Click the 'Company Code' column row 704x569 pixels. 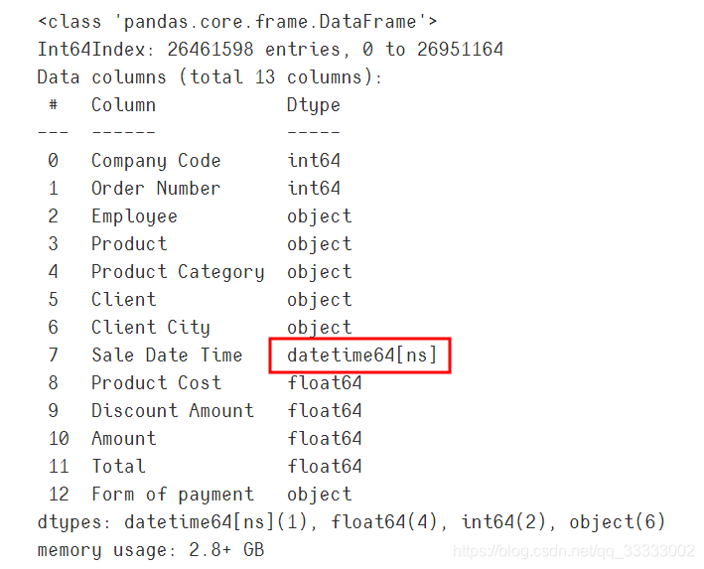click(x=194, y=161)
